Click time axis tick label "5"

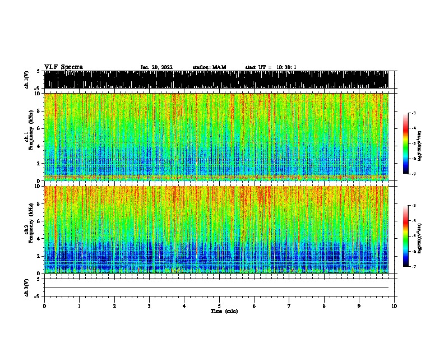219,305
